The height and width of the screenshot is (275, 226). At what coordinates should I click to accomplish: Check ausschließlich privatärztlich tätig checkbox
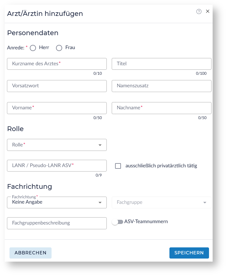pos(118,166)
